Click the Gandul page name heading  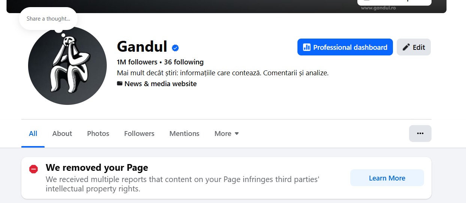[x=142, y=47]
